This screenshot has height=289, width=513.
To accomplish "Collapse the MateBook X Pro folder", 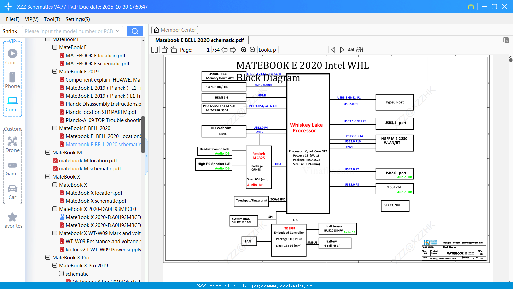I will pos(48,258).
